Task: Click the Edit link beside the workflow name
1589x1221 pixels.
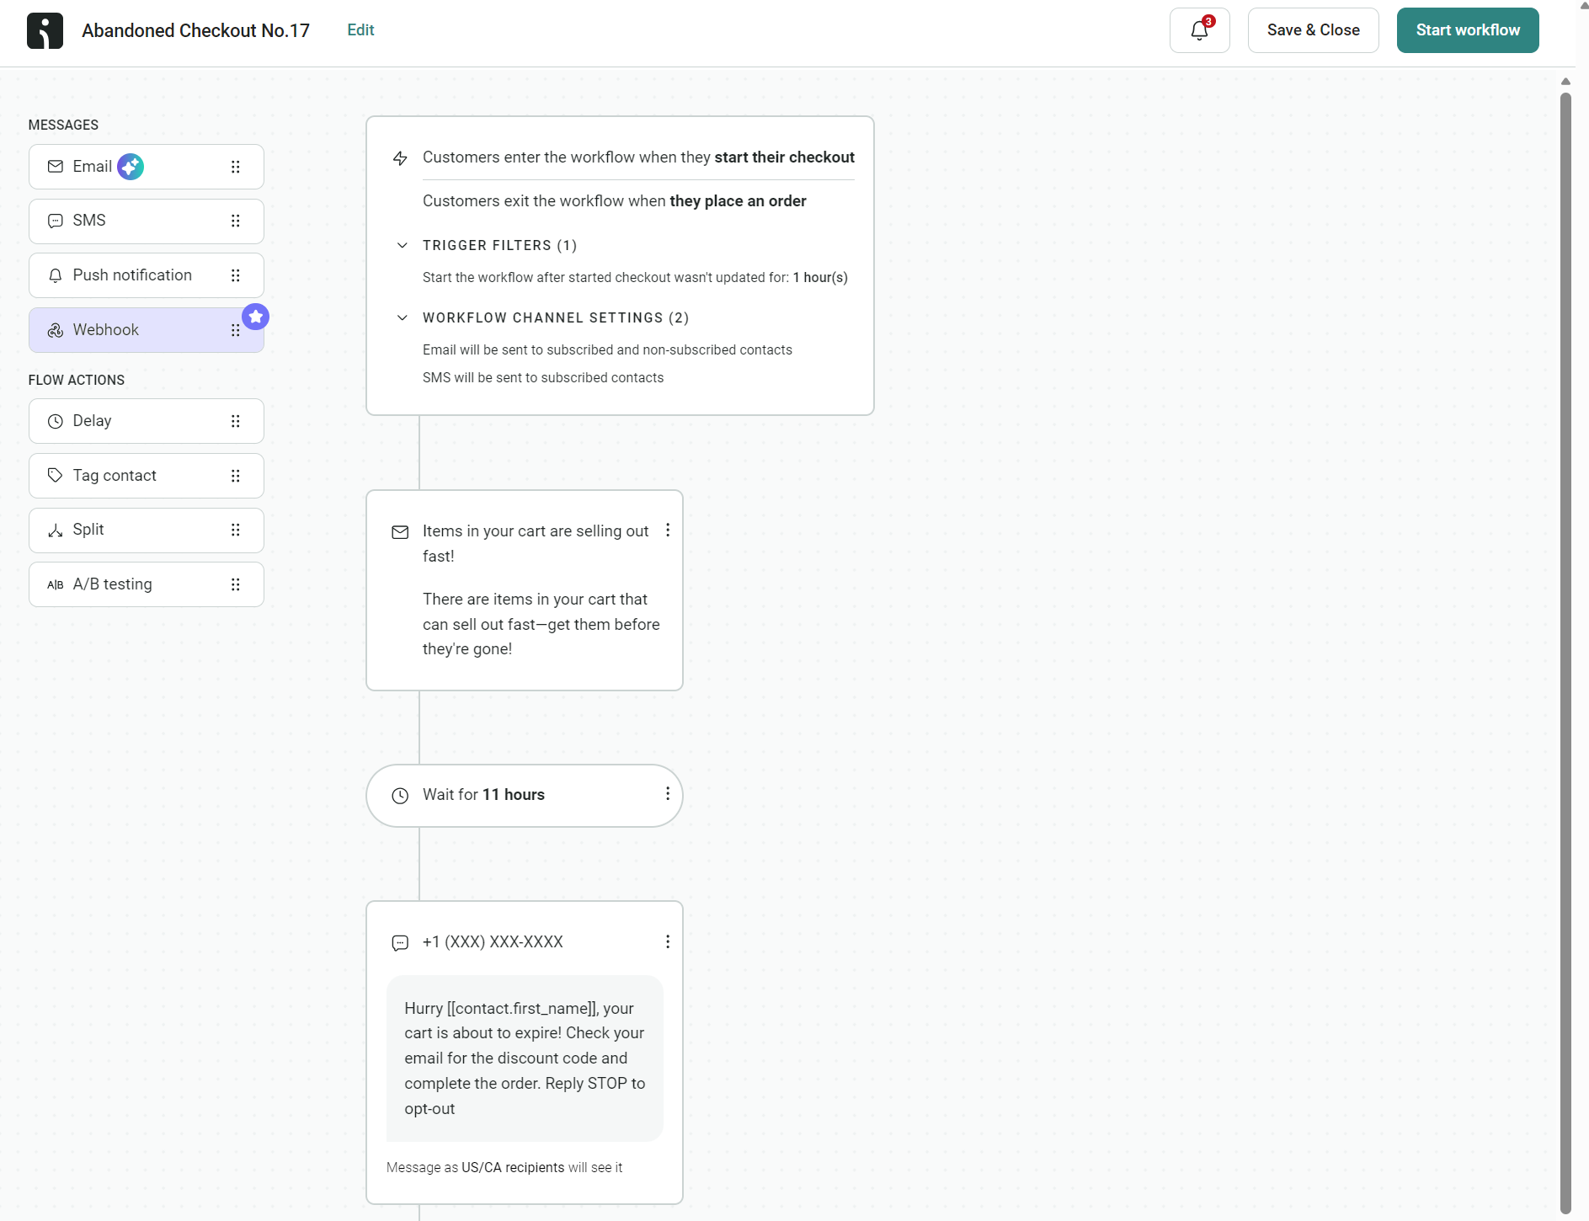Action: click(x=360, y=30)
